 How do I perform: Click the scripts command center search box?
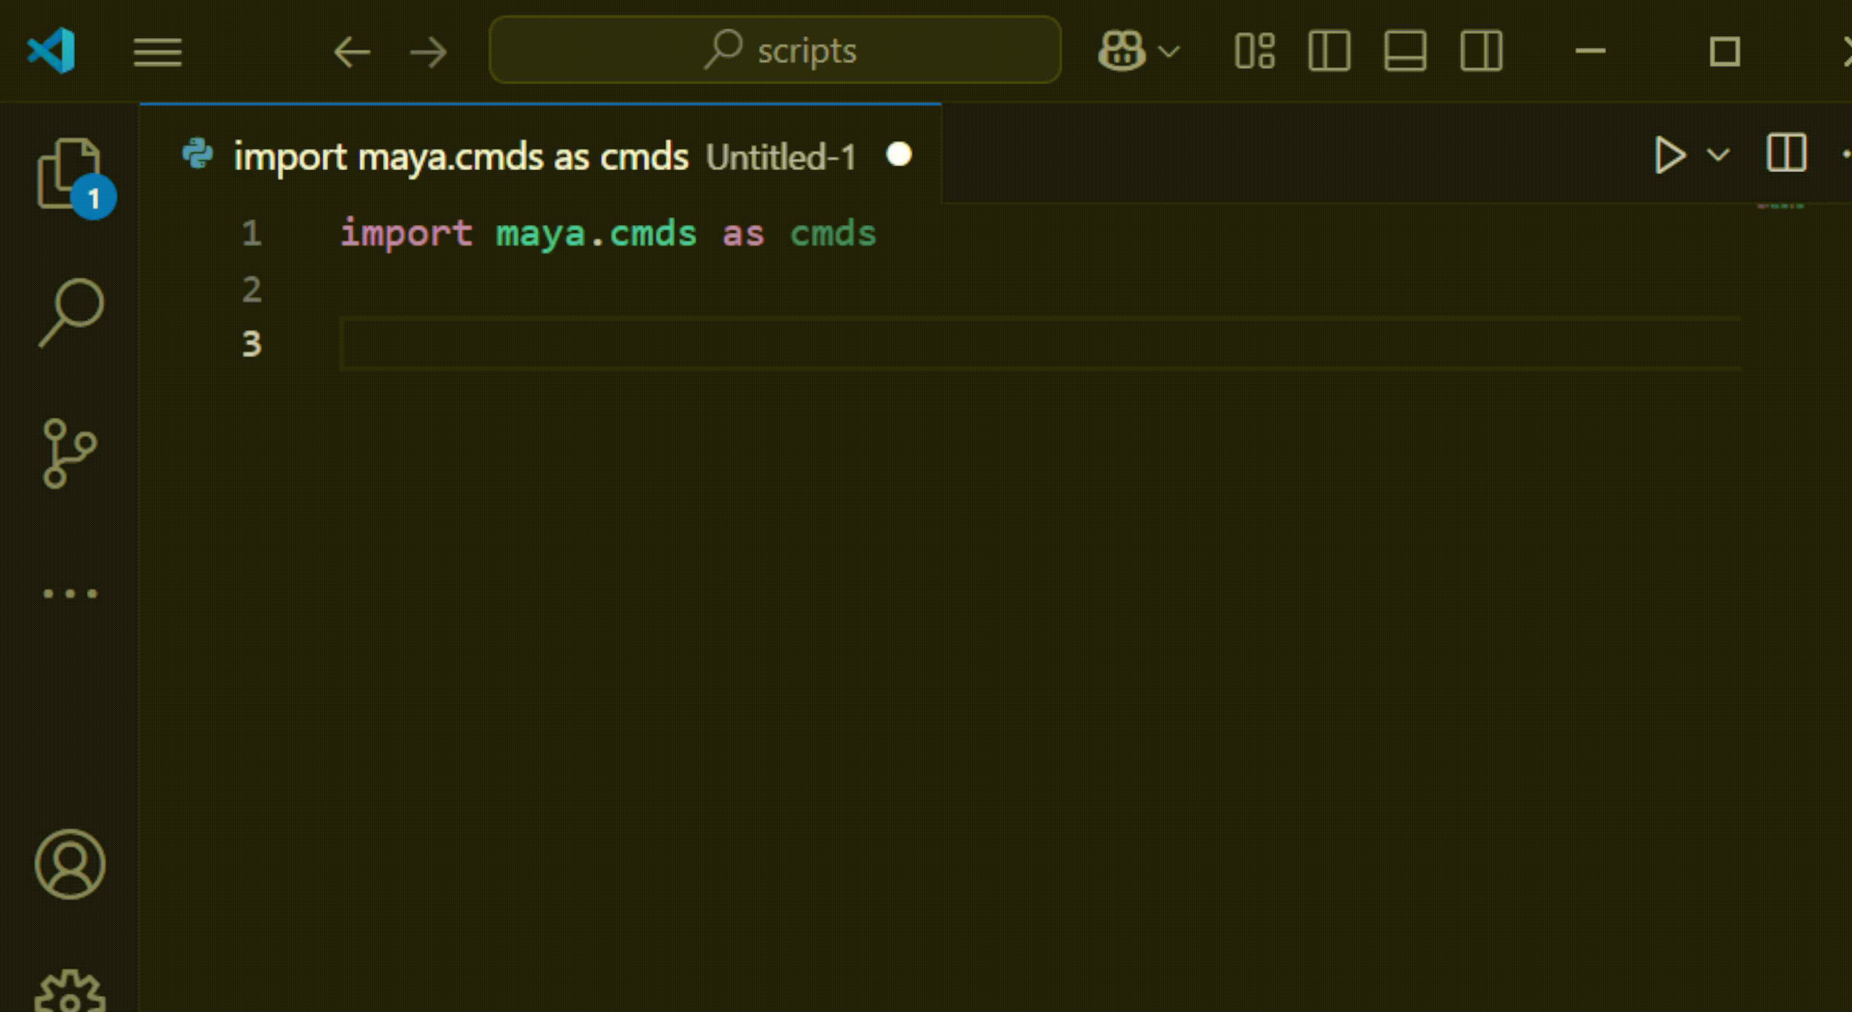(774, 50)
